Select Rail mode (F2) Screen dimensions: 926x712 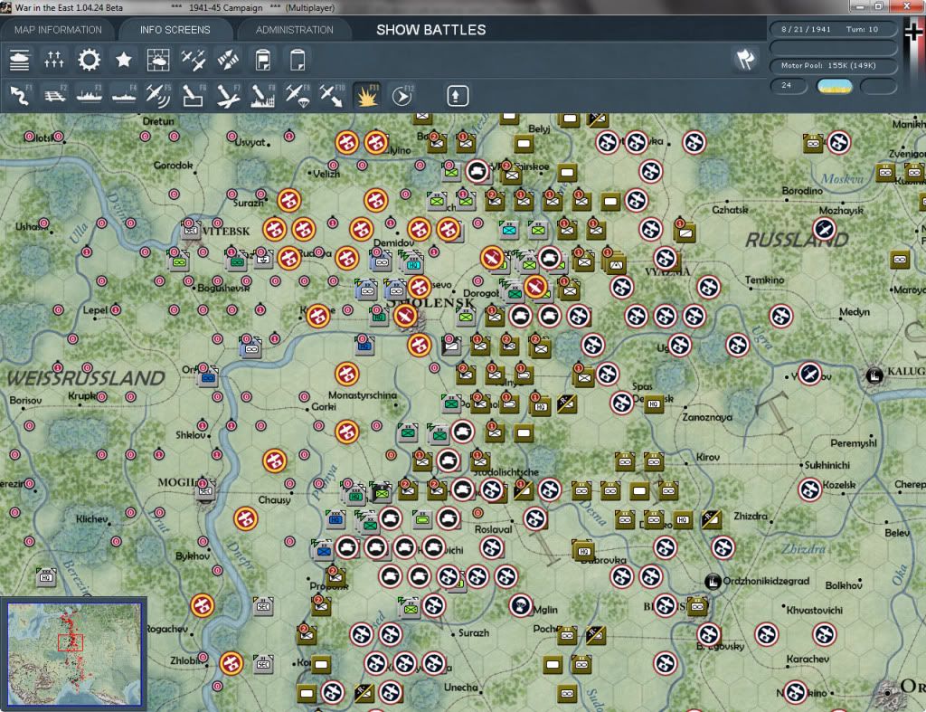pos(55,96)
